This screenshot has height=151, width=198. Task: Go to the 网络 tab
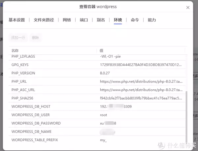[67, 20]
